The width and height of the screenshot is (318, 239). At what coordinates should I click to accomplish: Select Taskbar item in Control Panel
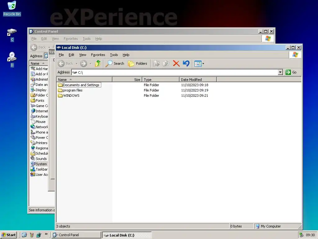point(39,169)
